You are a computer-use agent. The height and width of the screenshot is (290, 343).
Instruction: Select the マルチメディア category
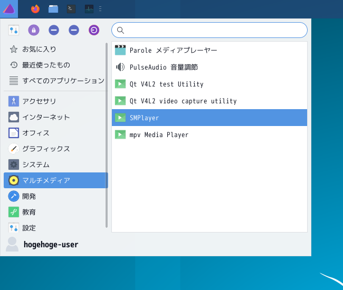(x=56, y=180)
